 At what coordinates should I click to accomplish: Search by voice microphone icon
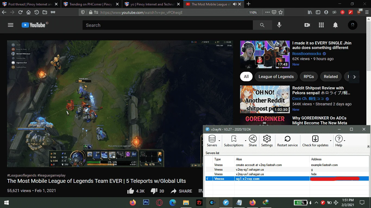point(279,25)
